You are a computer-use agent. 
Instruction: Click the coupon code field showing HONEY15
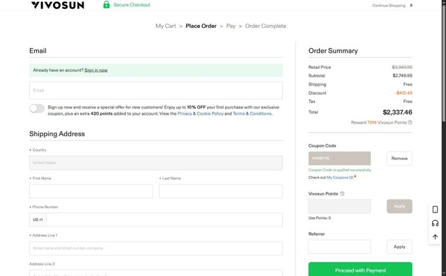click(339, 159)
